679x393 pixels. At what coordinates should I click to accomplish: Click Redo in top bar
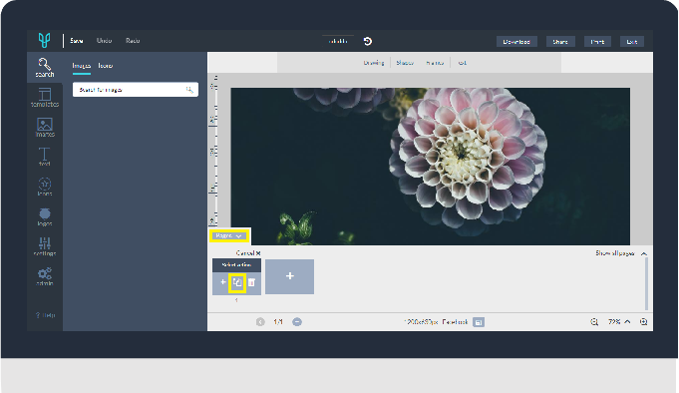click(x=133, y=41)
